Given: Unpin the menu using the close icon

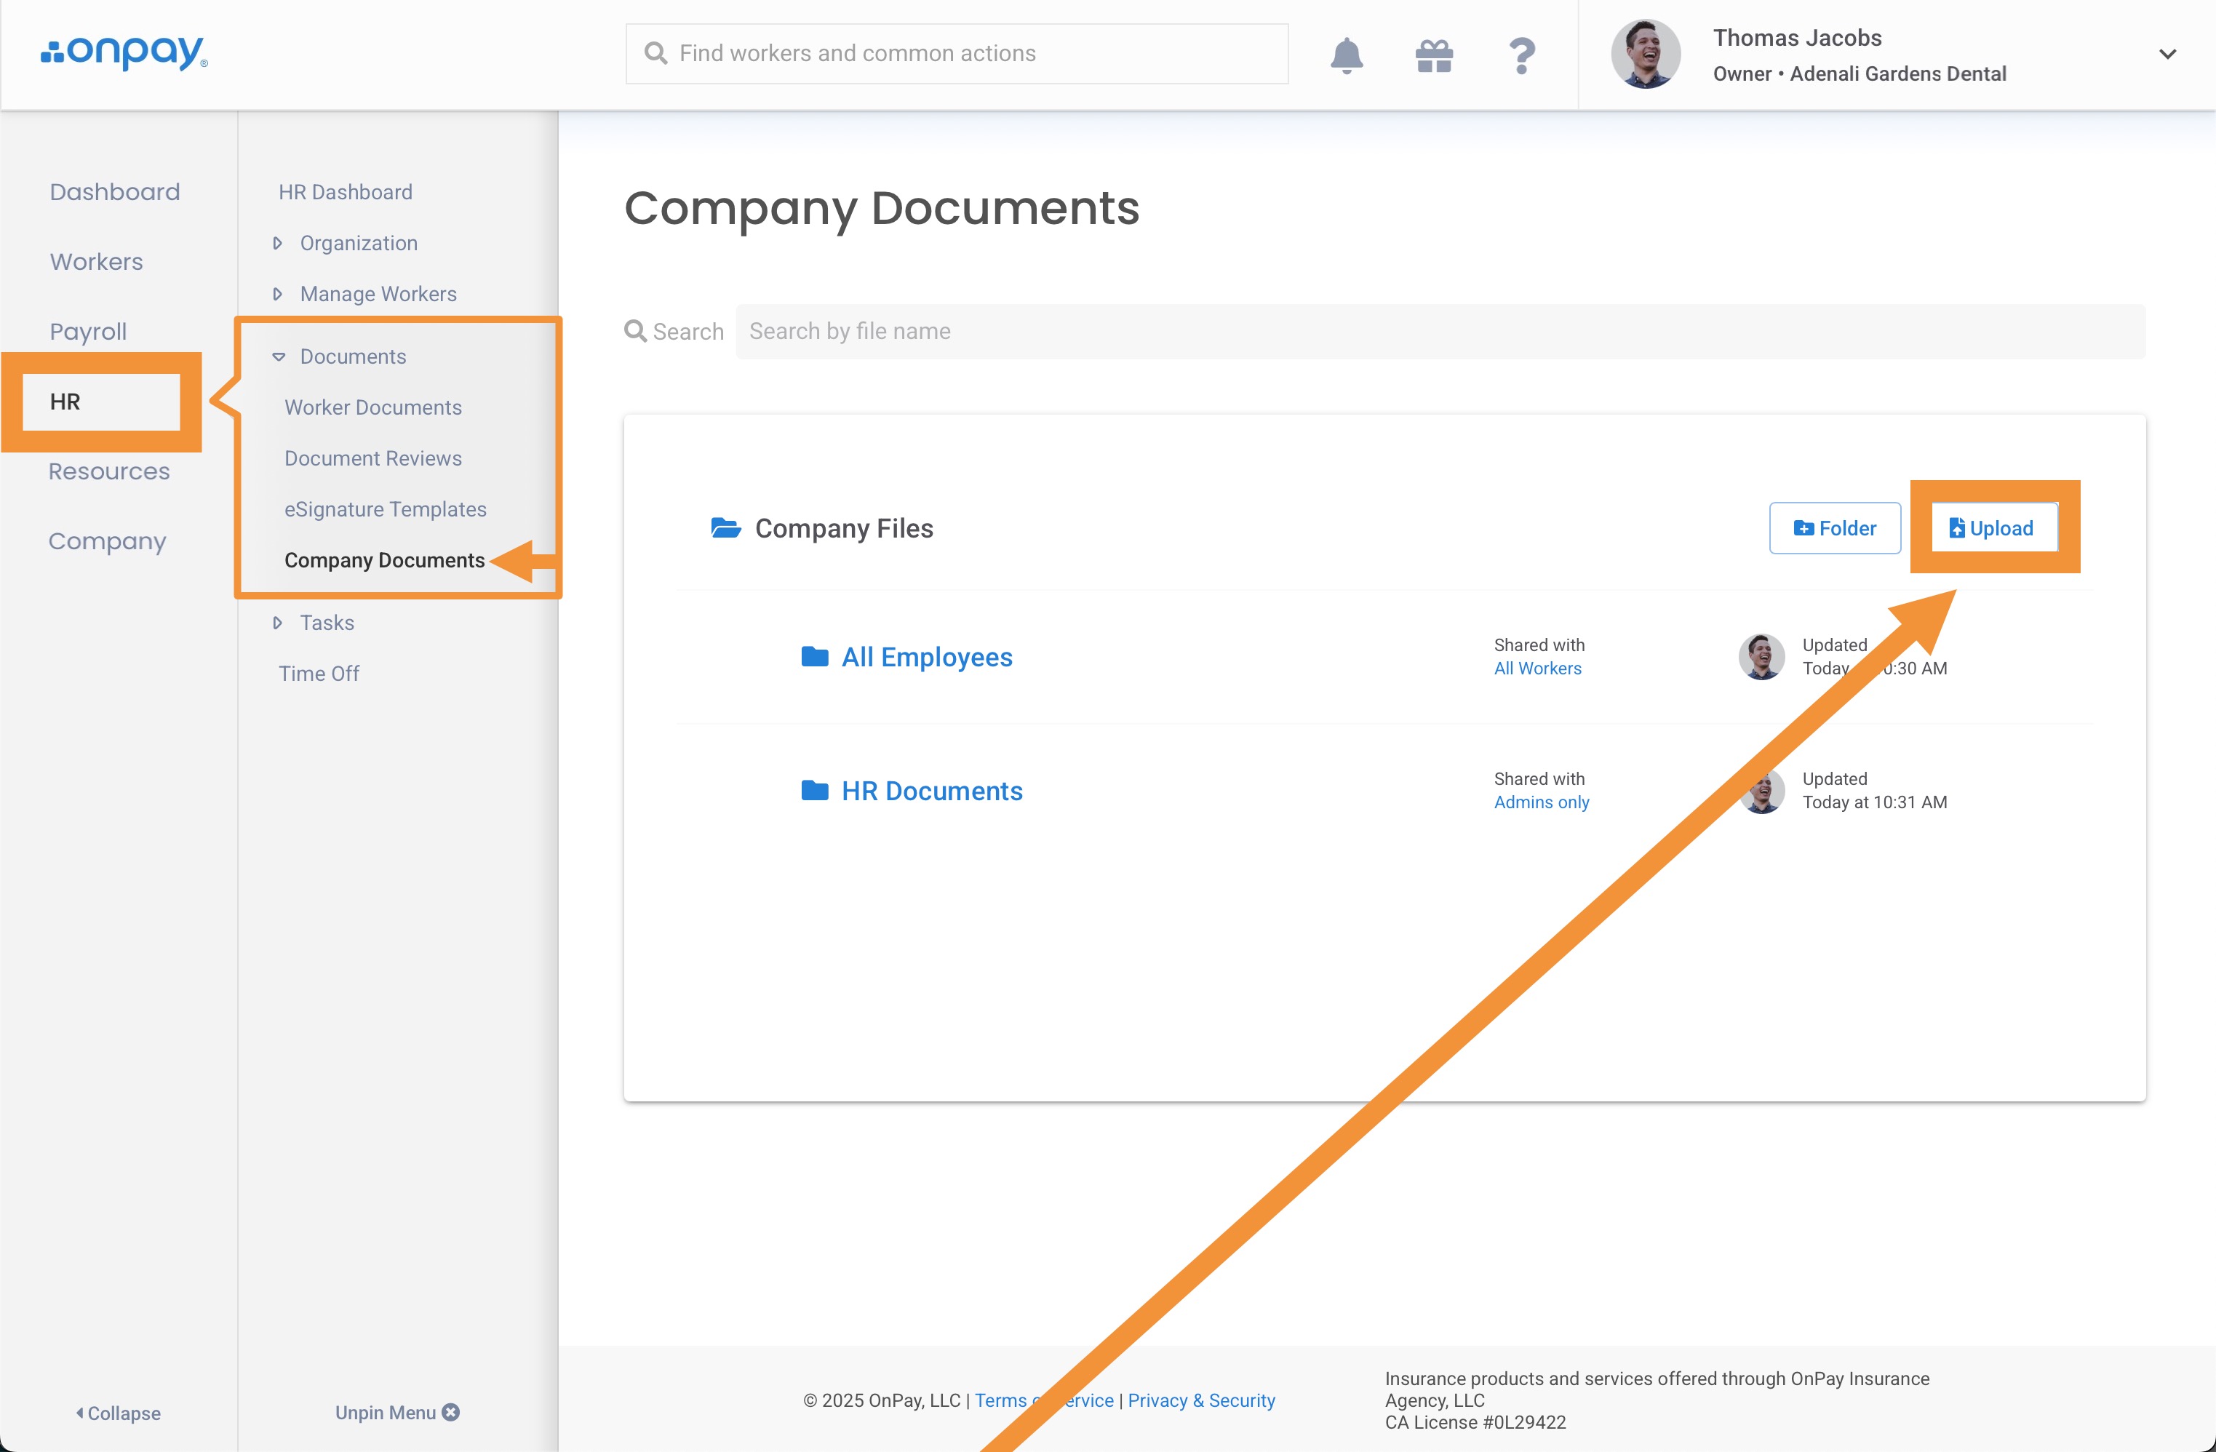Looking at the screenshot, I should click(450, 1412).
